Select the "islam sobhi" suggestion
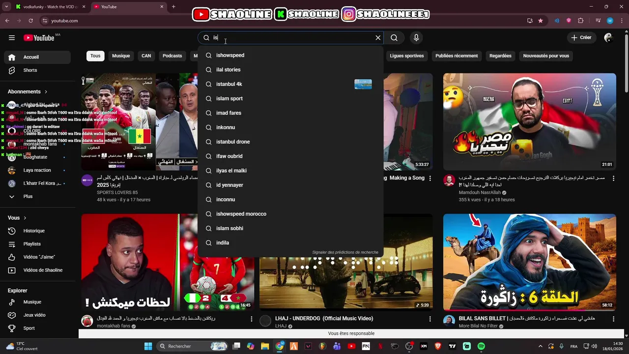Screen dimensions: 629x354 click(290, 228)
